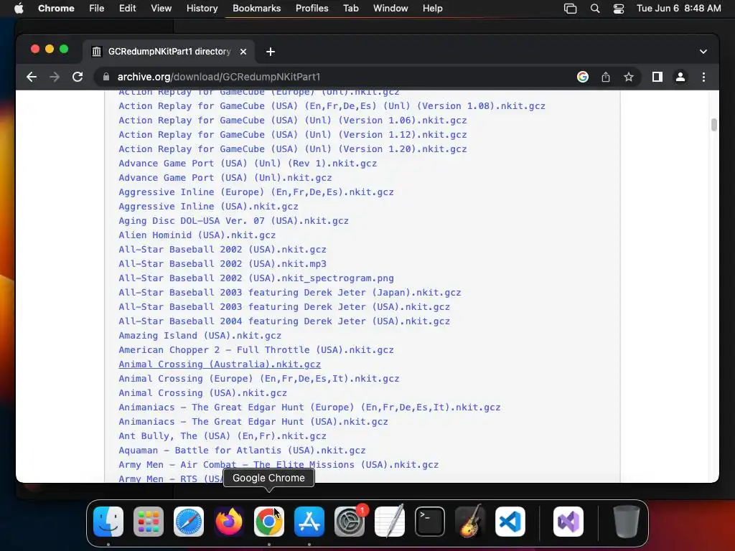This screenshot has width=735, height=551.
Task: Open Control Center from the menu bar
Action: click(x=619, y=9)
